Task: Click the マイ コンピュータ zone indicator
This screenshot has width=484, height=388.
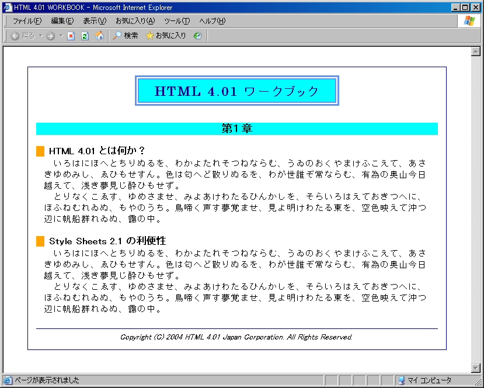Action: click(424, 380)
